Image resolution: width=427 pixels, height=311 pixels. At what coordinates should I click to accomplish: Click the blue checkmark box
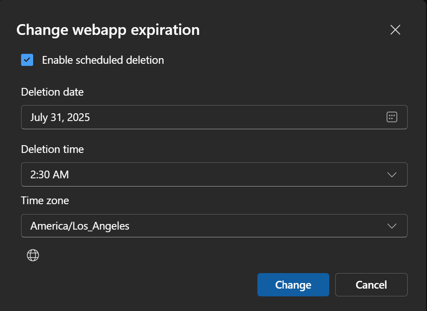pos(27,60)
